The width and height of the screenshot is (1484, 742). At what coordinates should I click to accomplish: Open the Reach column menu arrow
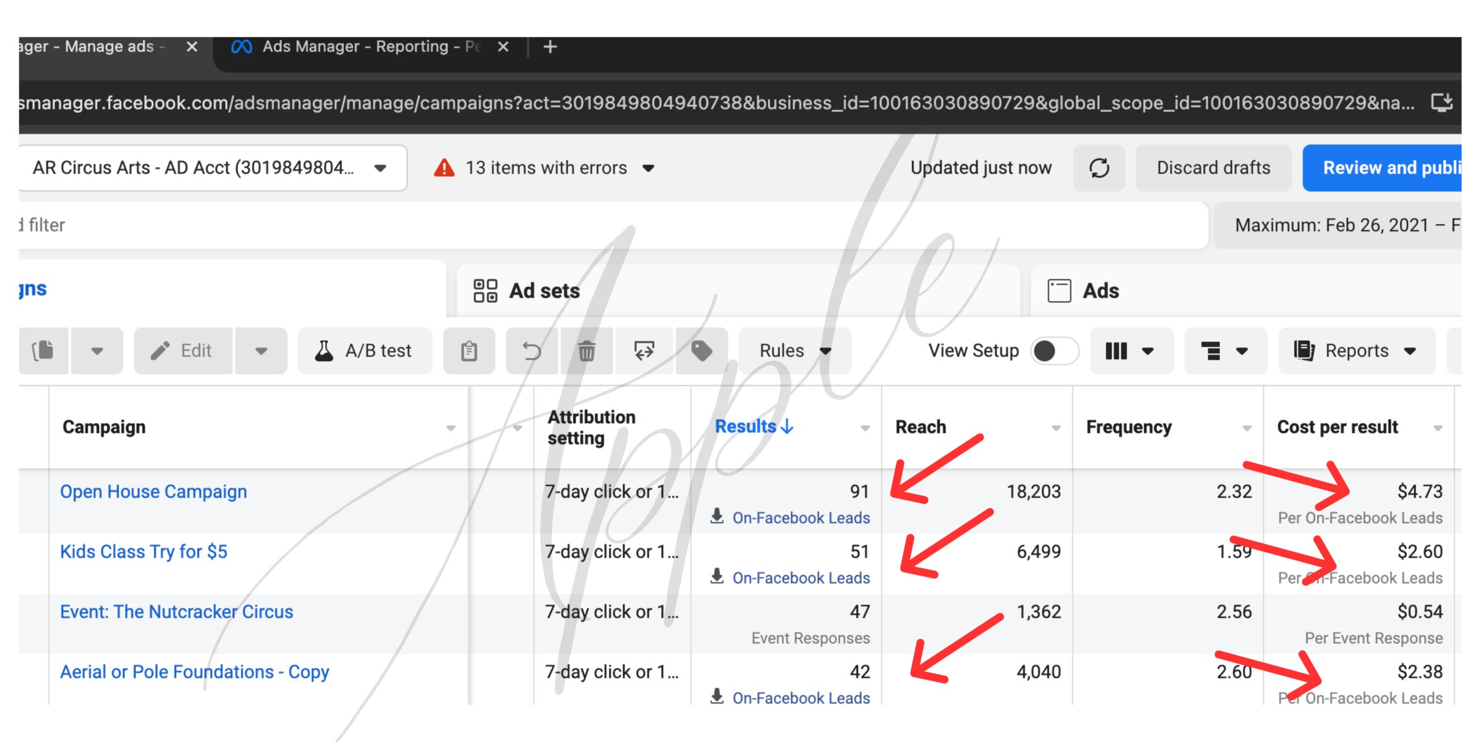tap(1056, 428)
